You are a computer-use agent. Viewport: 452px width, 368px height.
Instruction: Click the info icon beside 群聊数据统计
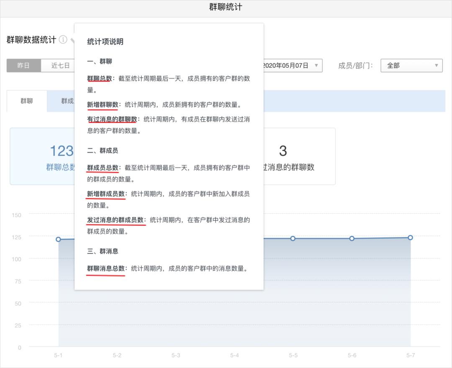click(63, 40)
